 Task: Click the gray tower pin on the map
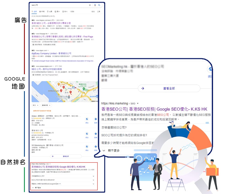coord(69,97)
